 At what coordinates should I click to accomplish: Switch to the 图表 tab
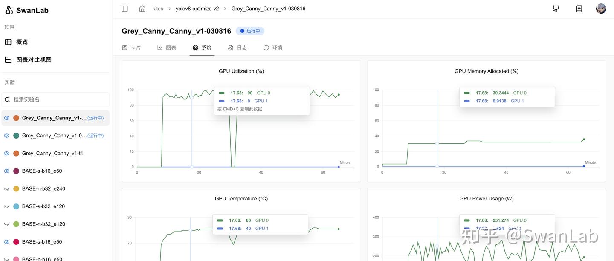pyautogui.click(x=167, y=48)
